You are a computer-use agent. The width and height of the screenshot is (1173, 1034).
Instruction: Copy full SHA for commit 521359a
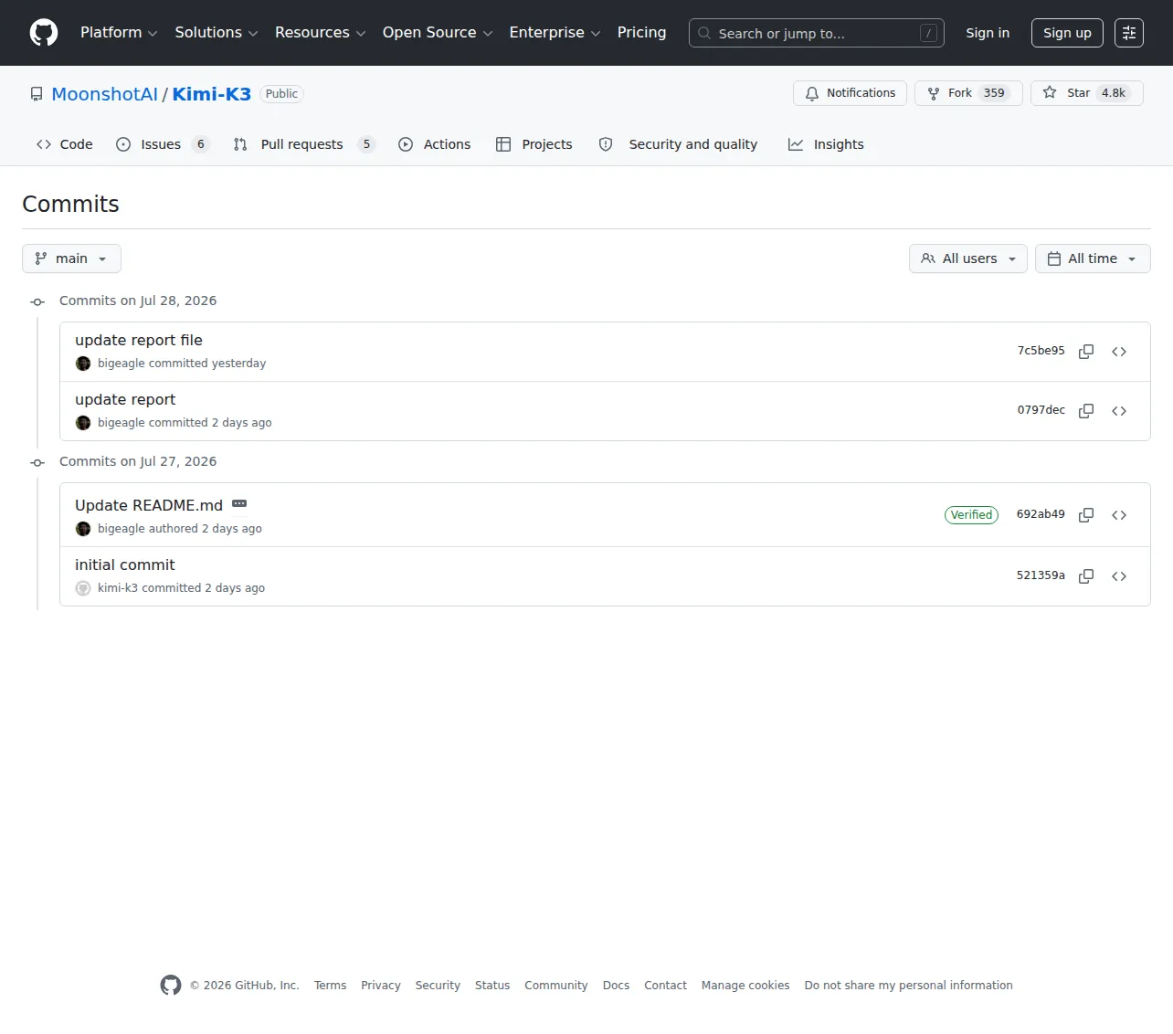click(1086, 576)
